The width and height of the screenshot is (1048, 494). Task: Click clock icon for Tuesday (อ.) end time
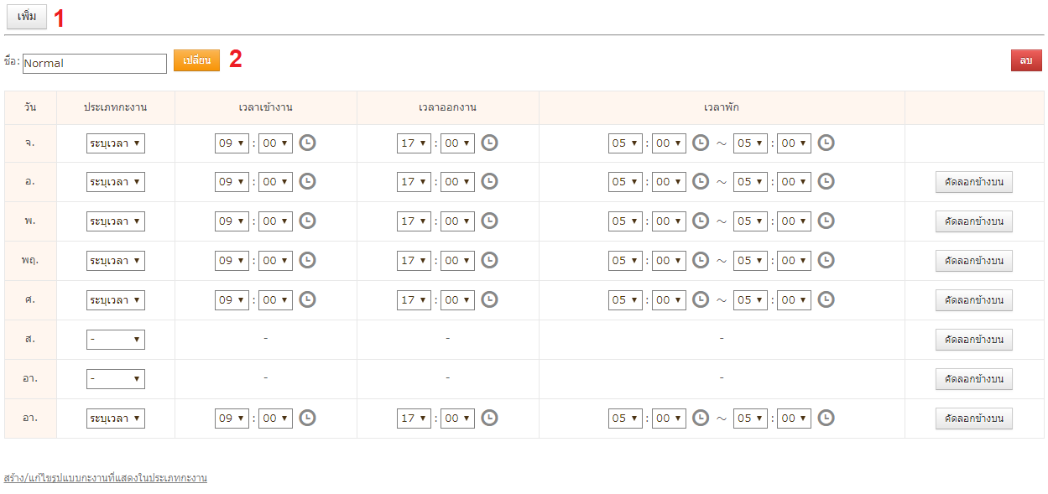coord(490,181)
